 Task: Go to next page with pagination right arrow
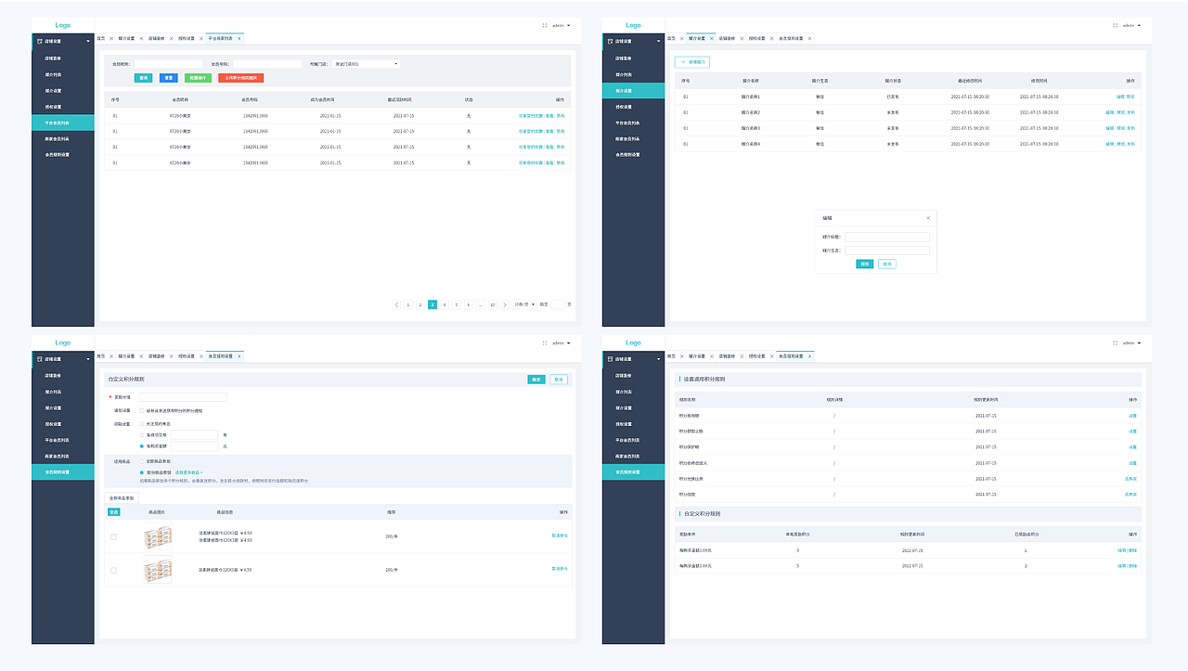pyautogui.click(x=505, y=304)
